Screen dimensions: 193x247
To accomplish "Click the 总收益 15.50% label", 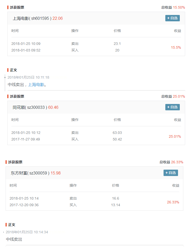I will tap(173, 7).
